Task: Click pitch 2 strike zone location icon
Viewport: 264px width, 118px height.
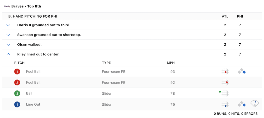Action: [x=225, y=83]
